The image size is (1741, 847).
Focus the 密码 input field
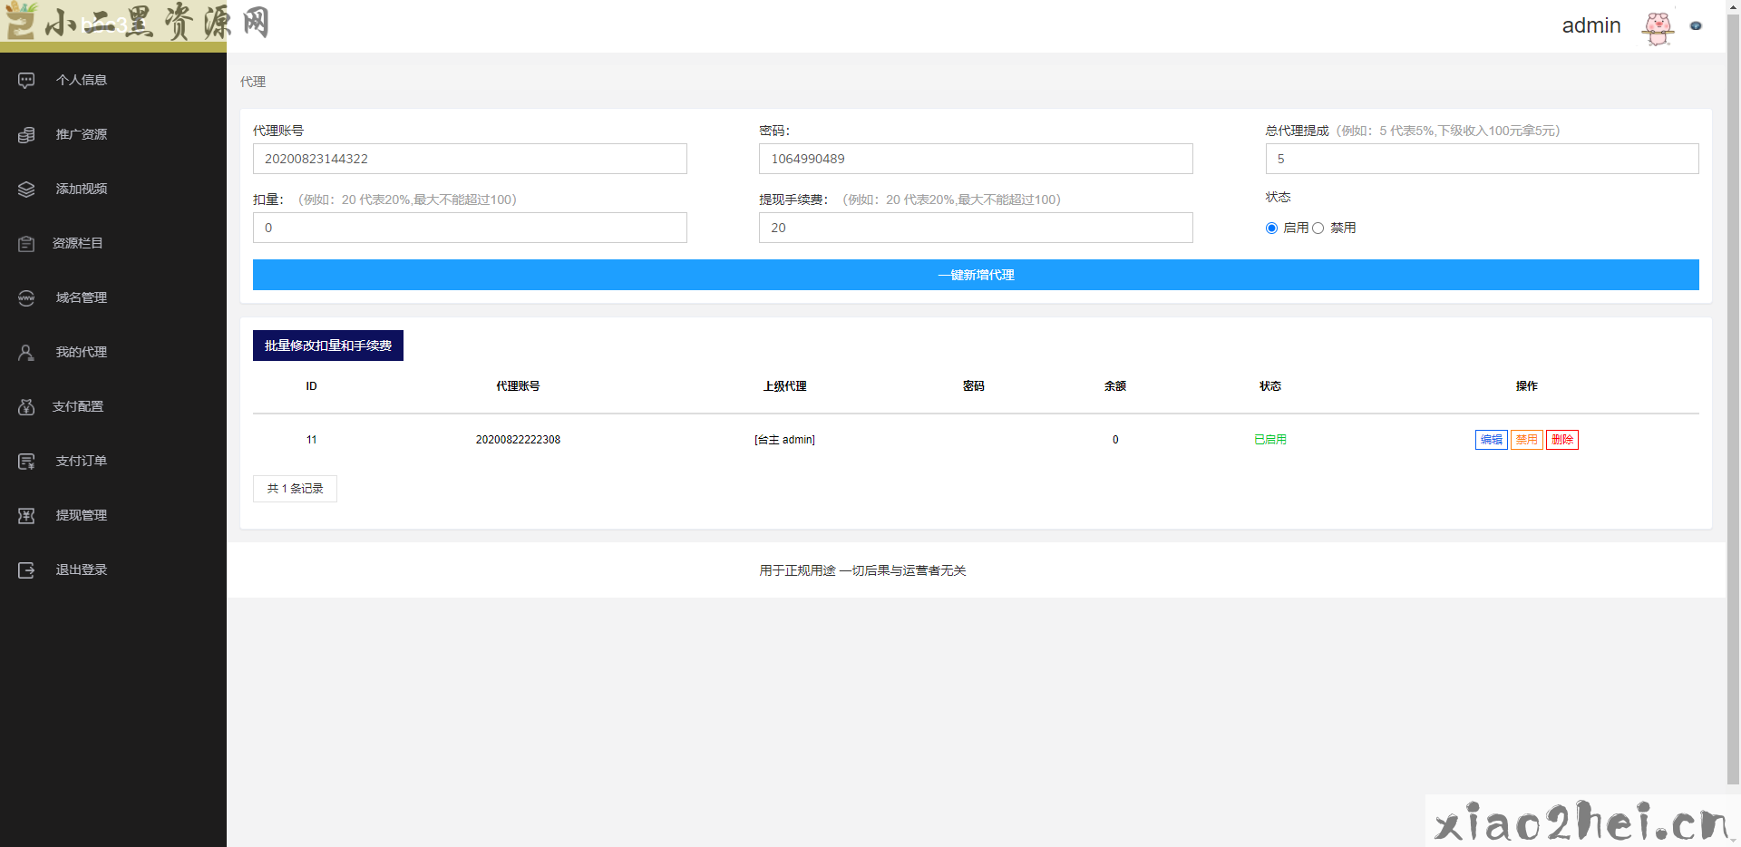pyautogui.click(x=976, y=159)
